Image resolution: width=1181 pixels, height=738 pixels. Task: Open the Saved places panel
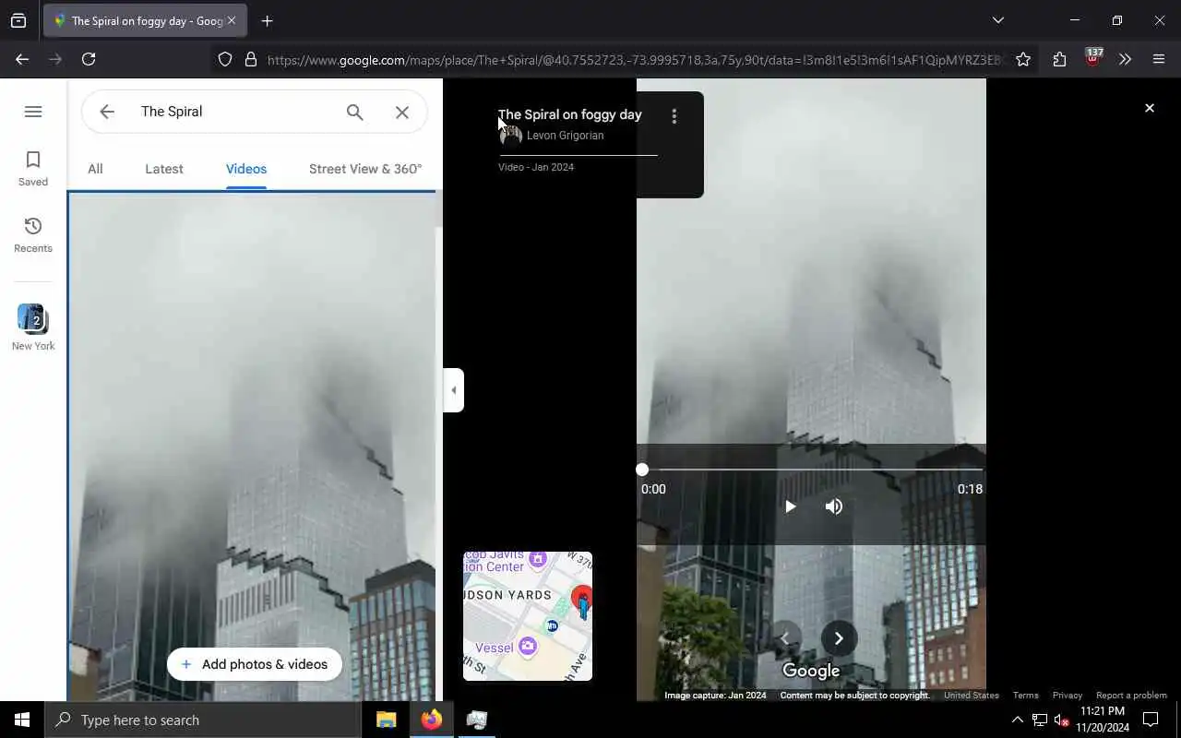click(33, 169)
